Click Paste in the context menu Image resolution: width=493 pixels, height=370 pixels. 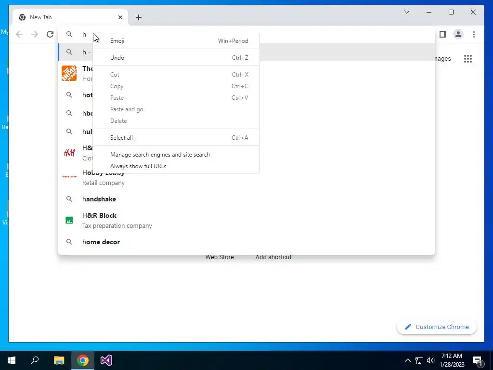click(176, 97)
